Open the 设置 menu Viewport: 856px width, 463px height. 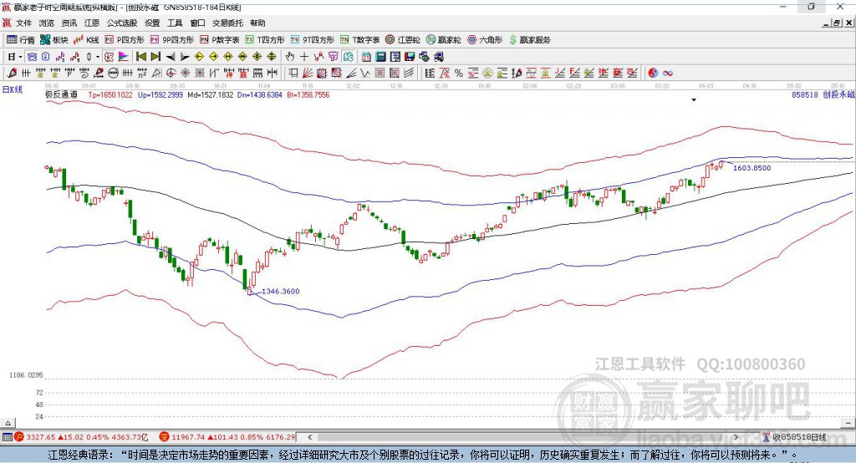click(152, 23)
